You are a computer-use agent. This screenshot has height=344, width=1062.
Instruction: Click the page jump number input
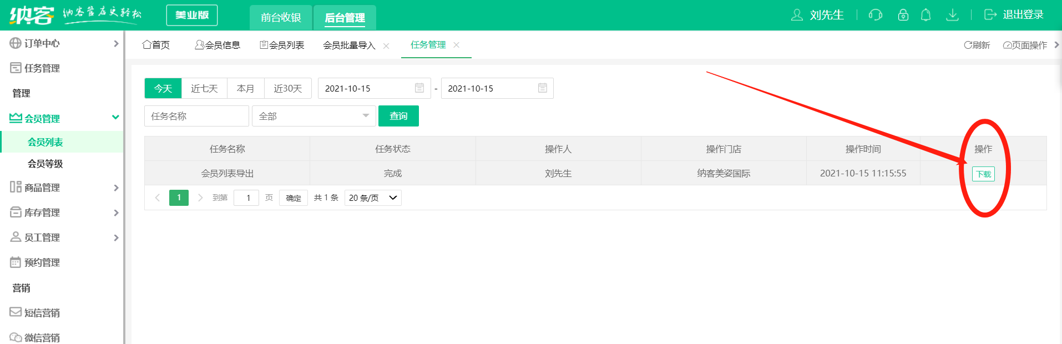pos(246,198)
